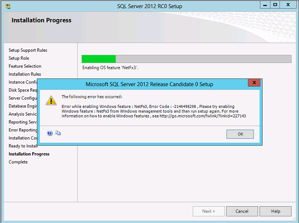Select Ready to Install step

(23, 146)
